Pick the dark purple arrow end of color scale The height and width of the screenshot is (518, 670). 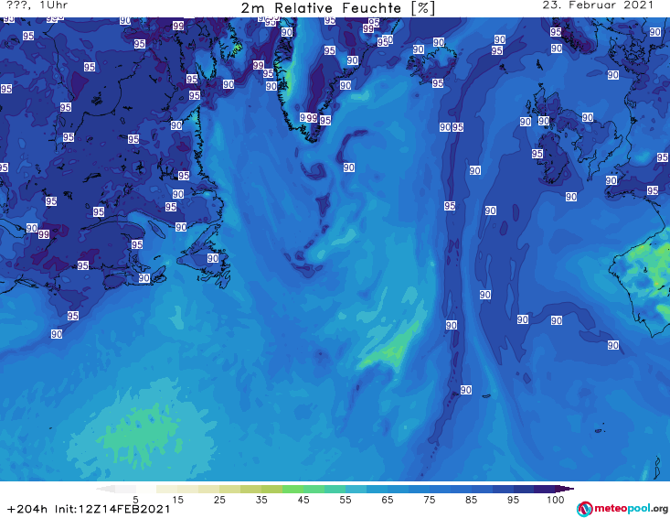click(x=565, y=489)
